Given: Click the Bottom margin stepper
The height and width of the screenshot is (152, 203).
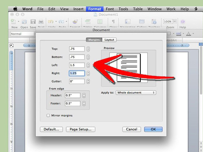Looking at the screenshot, I should [x=88, y=57].
